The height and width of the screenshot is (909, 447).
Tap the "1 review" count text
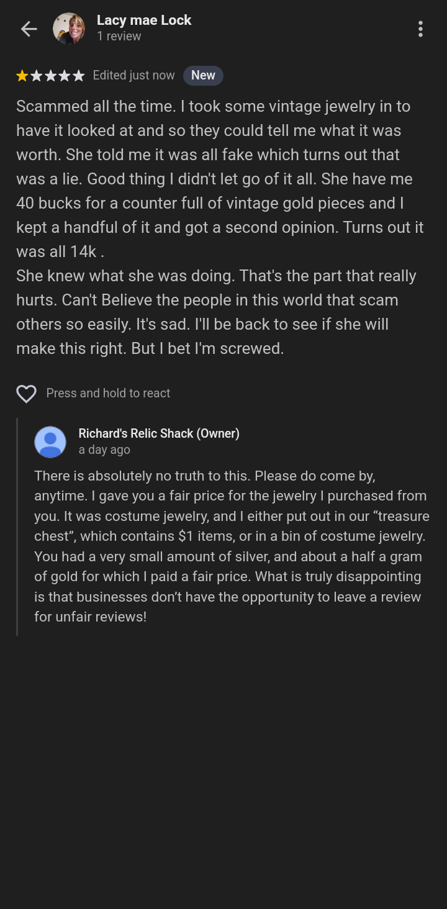coord(119,37)
